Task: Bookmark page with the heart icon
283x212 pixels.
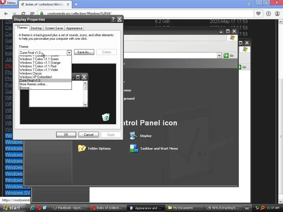Action: 258,14
